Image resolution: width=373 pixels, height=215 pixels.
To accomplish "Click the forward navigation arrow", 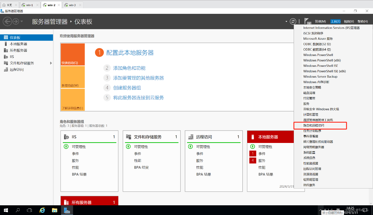I will click(x=16, y=21).
